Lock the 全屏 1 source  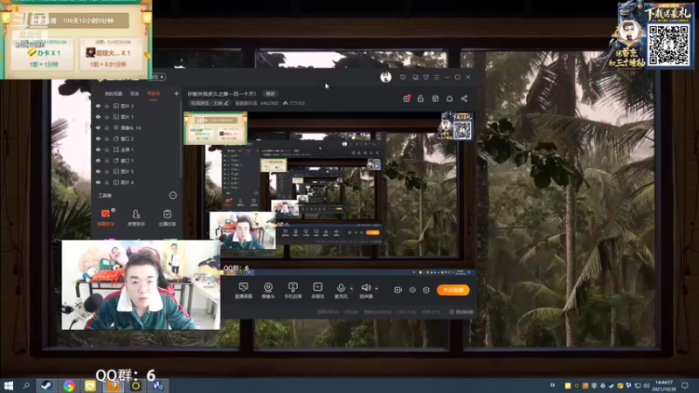pos(107,149)
